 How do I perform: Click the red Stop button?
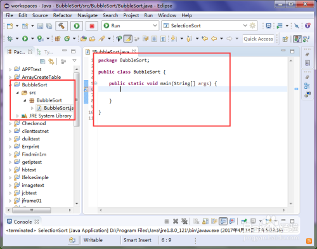(92, 25)
